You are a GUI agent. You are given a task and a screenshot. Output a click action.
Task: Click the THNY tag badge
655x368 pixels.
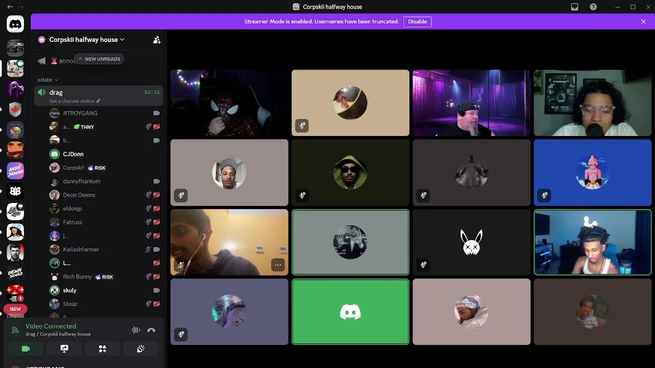coord(84,127)
